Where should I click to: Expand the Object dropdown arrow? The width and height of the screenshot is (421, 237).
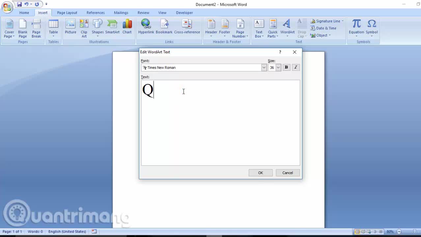(330, 35)
